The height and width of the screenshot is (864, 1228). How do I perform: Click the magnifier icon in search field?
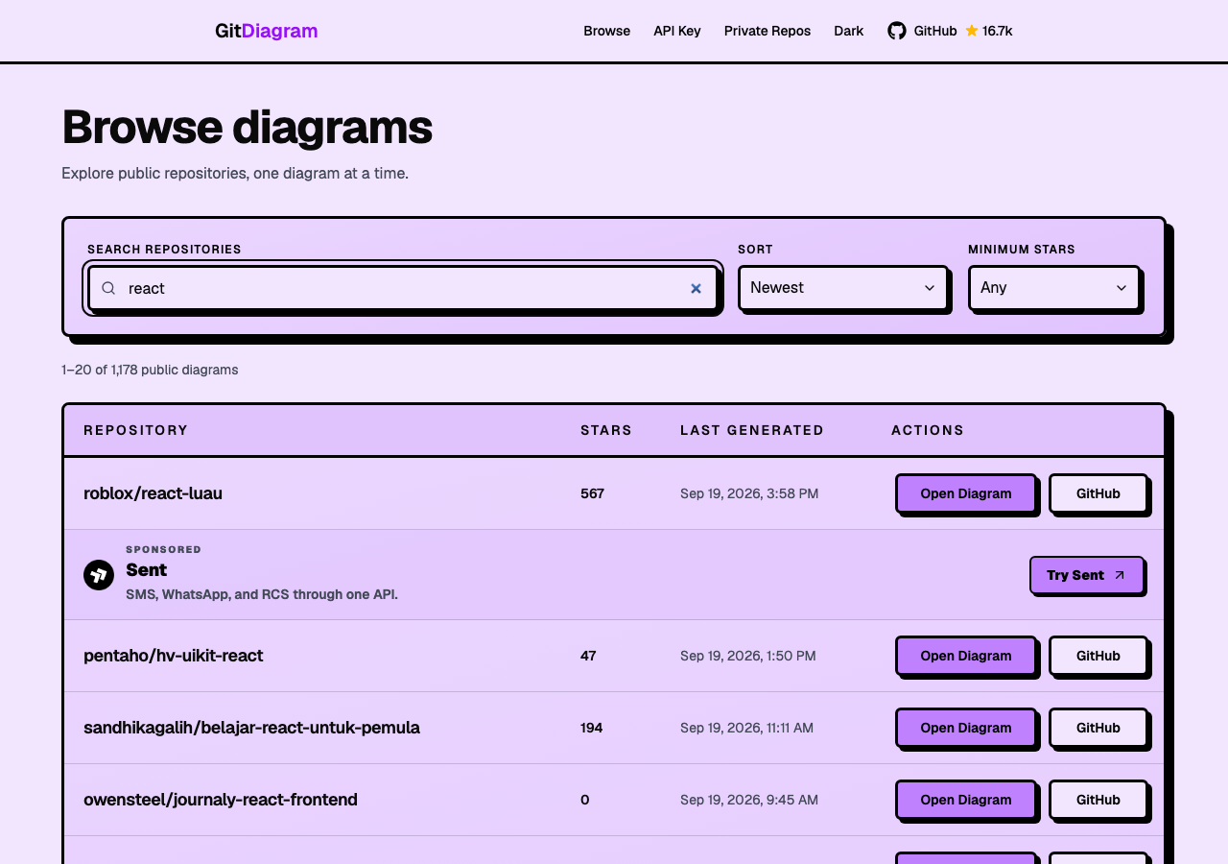coord(108,288)
